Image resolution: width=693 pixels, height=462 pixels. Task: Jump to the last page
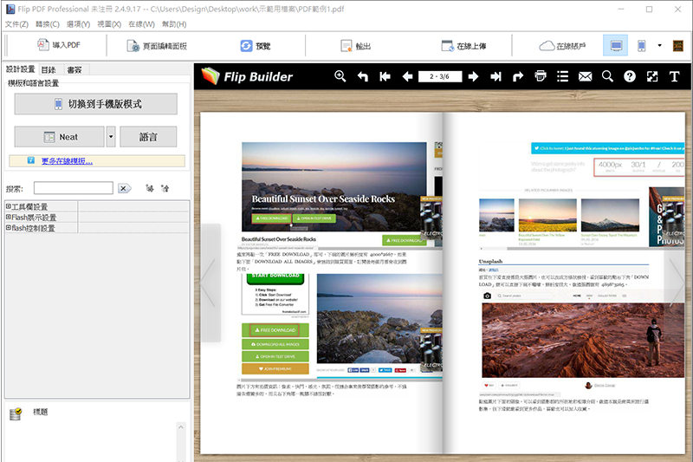pyautogui.click(x=495, y=76)
